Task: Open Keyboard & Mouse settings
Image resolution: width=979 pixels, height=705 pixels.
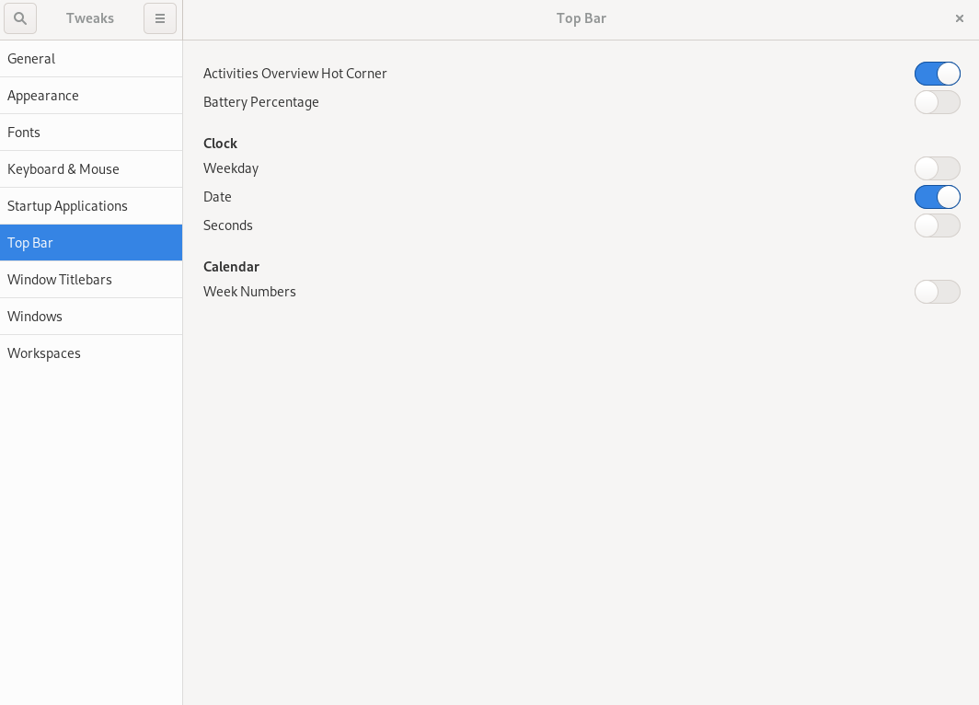Action: (x=63, y=169)
